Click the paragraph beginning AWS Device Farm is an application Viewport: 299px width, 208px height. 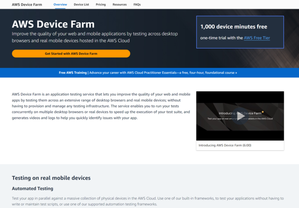click(x=101, y=106)
